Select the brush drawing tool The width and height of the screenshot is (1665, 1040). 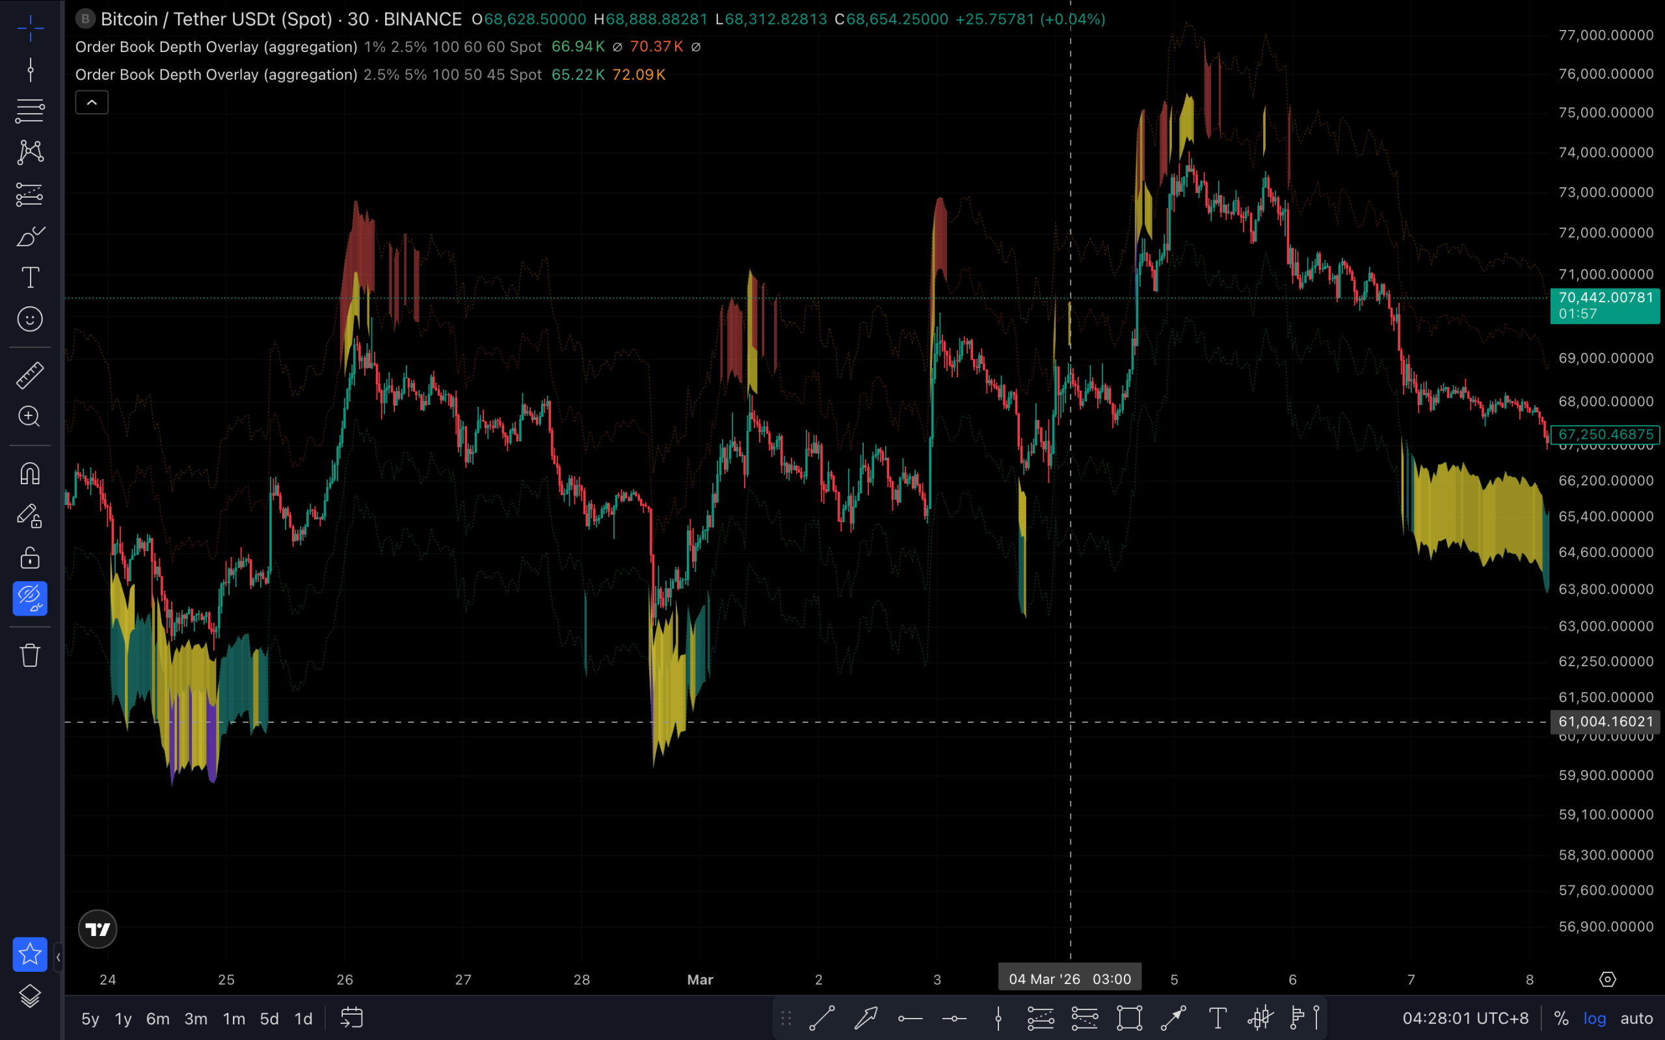(29, 237)
